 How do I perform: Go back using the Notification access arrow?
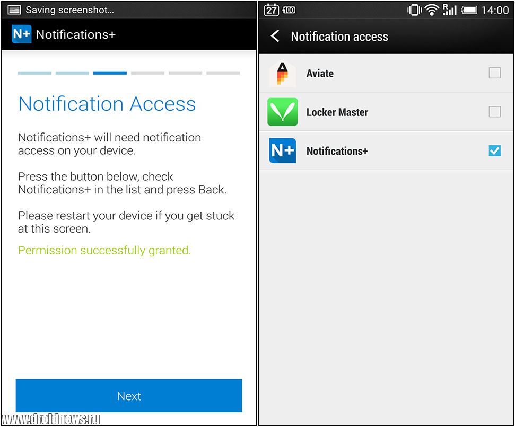275,36
